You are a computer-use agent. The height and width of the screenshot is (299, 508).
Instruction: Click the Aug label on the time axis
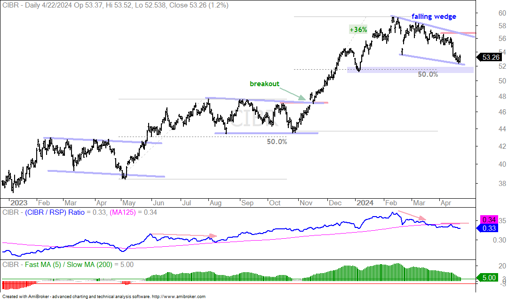coord(215,203)
